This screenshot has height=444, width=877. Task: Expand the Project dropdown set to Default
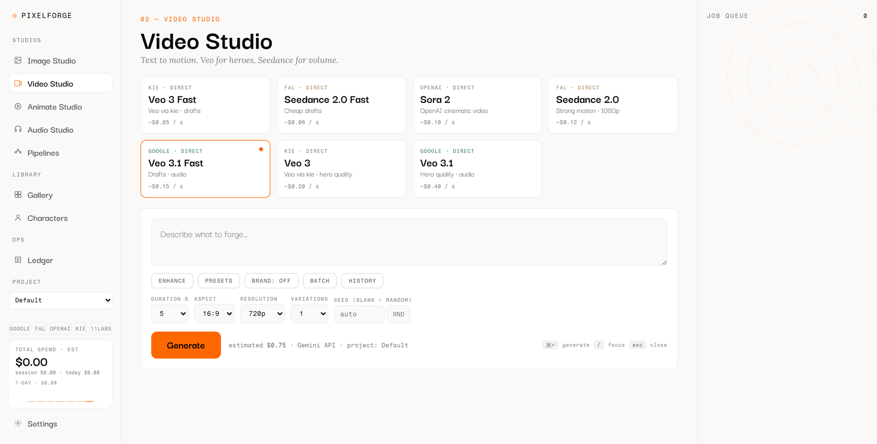[60, 300]
